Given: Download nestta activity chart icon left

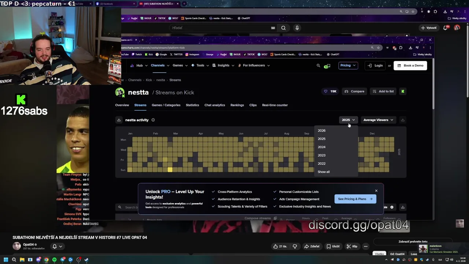Looking at the screenshot, I should (119, 120).
